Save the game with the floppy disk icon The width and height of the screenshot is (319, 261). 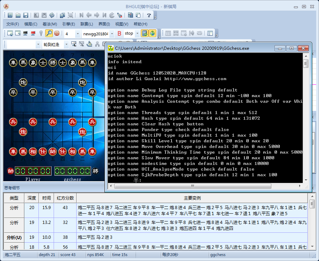(x=26, y=15)
